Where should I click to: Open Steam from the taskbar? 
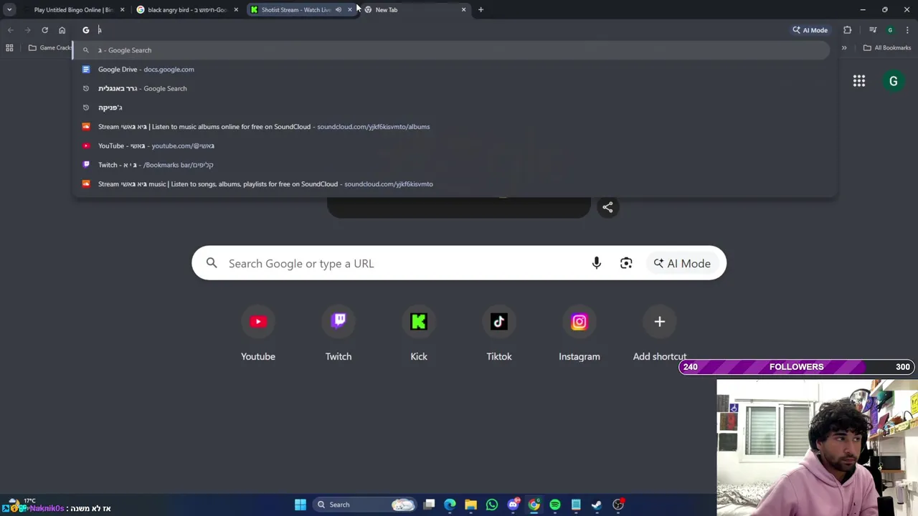pos(597,505)
